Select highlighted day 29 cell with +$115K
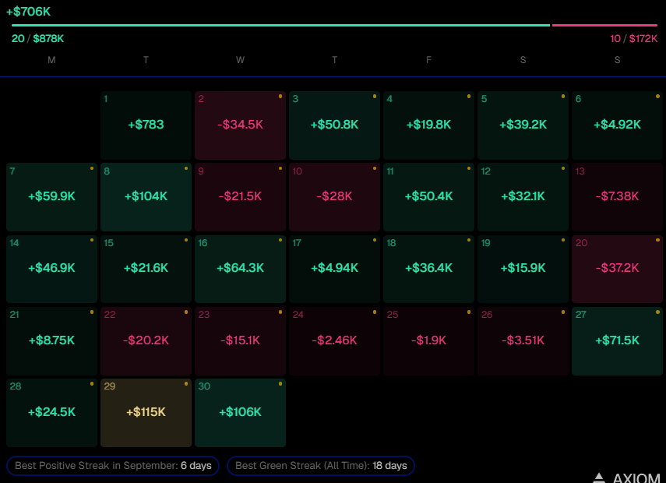The width and height of the screenshot is (666, 483). tap(146, 413)
